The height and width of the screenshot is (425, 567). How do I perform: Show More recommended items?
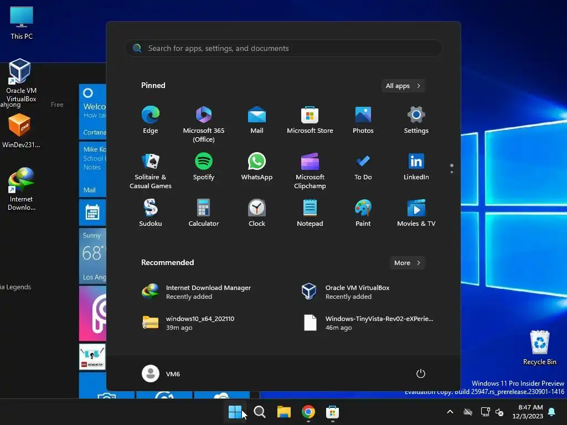point(408,263)
